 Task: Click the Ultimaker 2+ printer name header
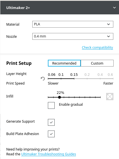[x=18, y=8]
